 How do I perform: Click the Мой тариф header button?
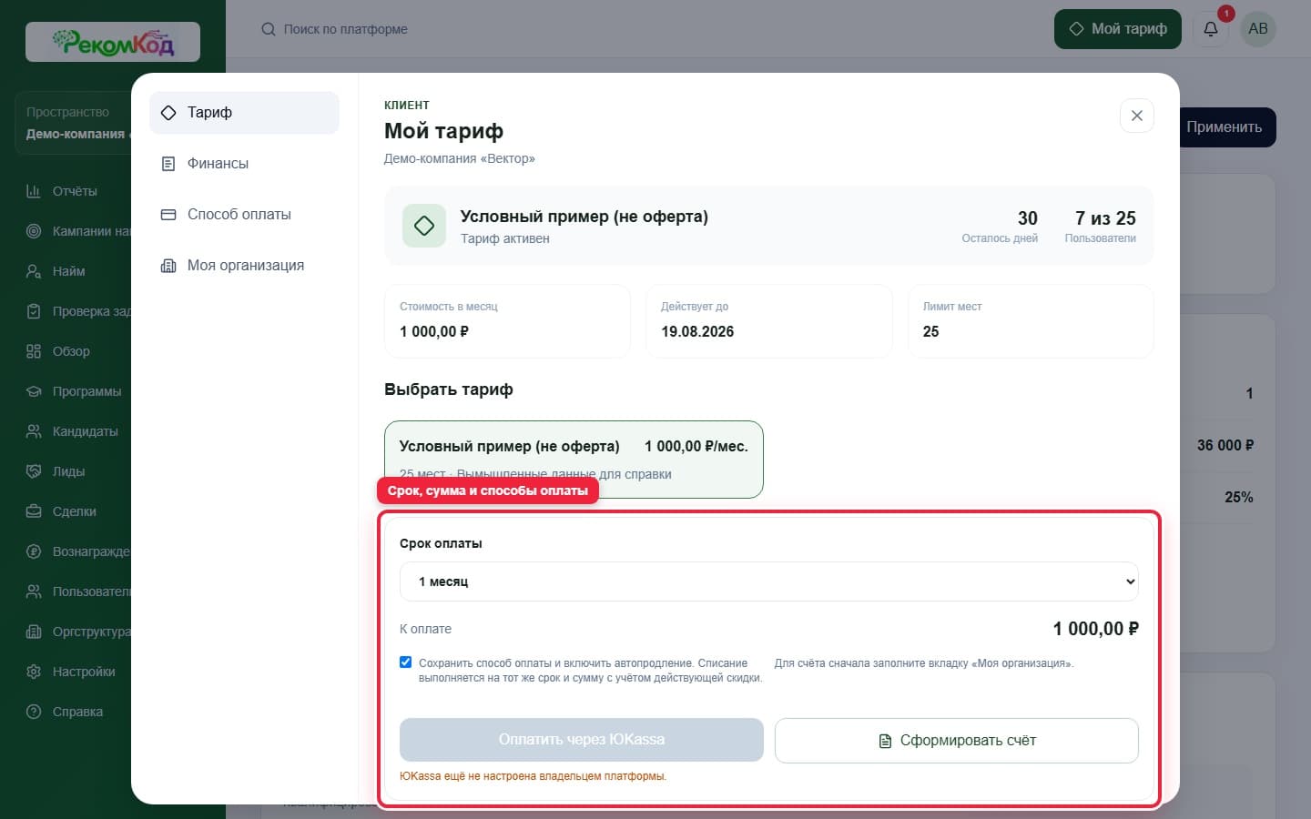point(1118,29)
